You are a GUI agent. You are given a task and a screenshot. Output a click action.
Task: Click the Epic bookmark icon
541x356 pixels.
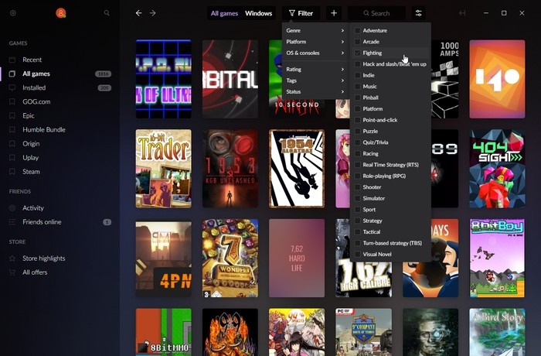12,116
